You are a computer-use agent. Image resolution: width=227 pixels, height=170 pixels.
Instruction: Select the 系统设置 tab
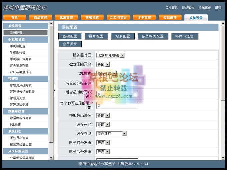pyautogui.click(x=196, y=18)
